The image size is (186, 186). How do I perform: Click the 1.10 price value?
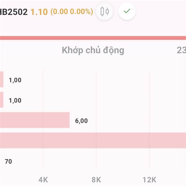pyautogui.click(x=39, y=12)
